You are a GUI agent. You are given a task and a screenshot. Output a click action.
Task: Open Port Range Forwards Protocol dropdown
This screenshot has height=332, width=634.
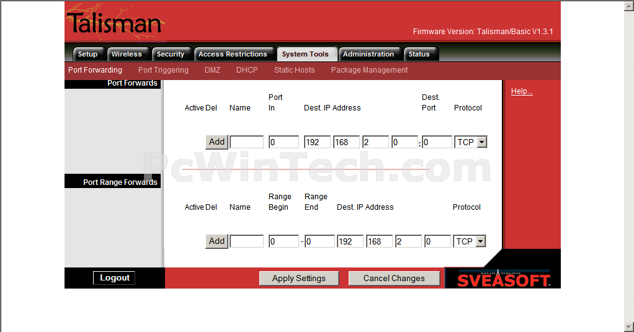470,241
